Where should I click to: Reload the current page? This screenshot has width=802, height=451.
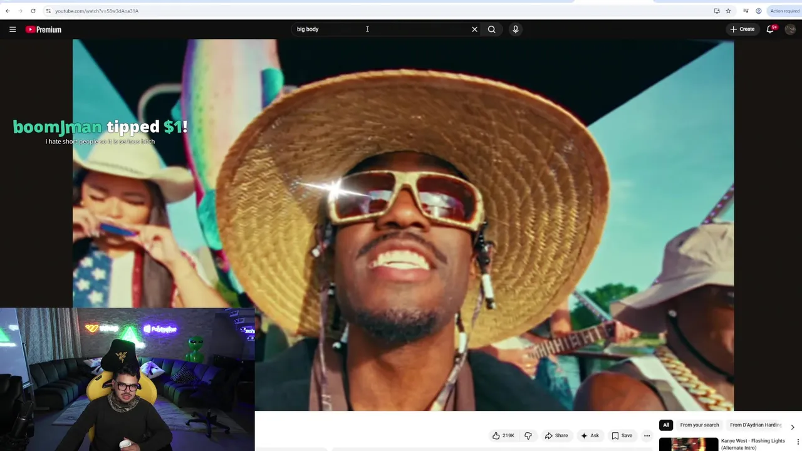coord(33,11)
